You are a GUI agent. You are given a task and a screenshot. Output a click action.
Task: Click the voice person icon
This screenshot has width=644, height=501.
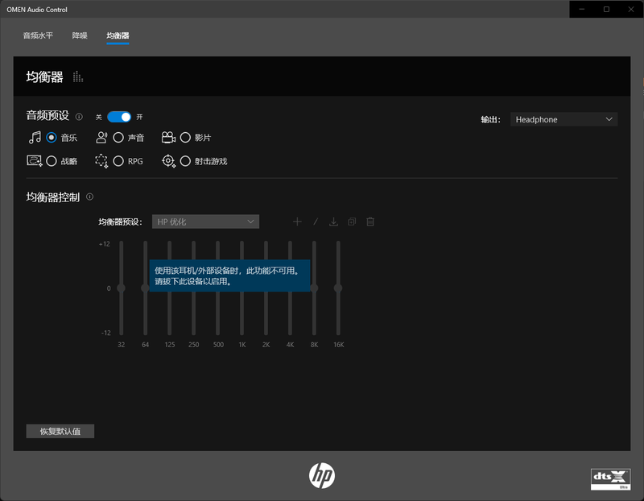pyautogui.click(x=101, y=137)
